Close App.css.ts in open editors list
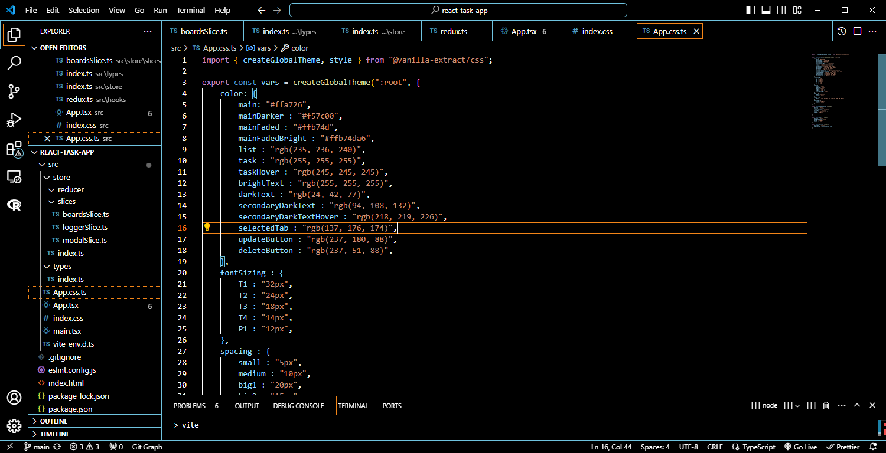This screenshot has height=453, width=886. tap(47, 139)
